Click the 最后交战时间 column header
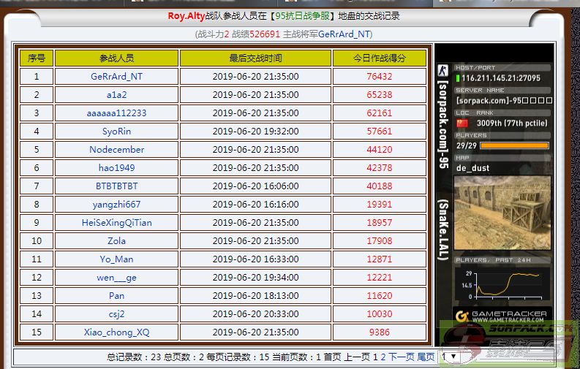 pyautogui.click(x=255, y=58)
